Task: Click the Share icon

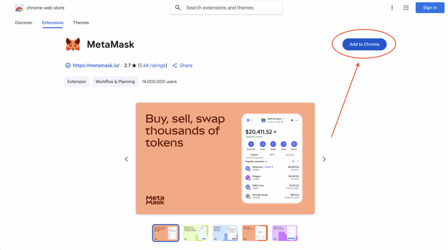Action: [175, 66]
